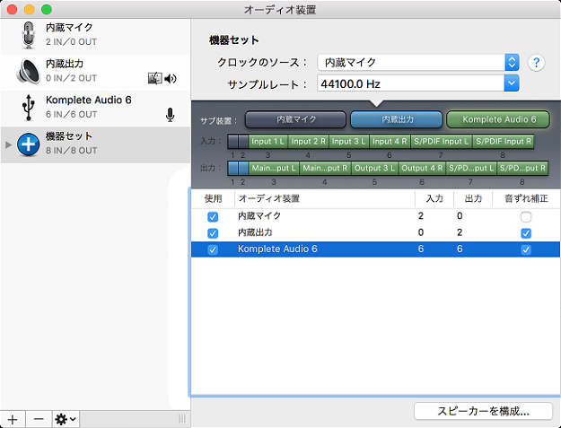
Task: Click the Output 3 L channel block
Action: pyautogui.click(x=374, y=168)
